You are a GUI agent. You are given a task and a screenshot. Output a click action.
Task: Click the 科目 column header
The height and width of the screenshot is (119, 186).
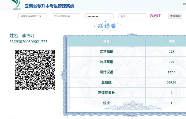point(106,41)
